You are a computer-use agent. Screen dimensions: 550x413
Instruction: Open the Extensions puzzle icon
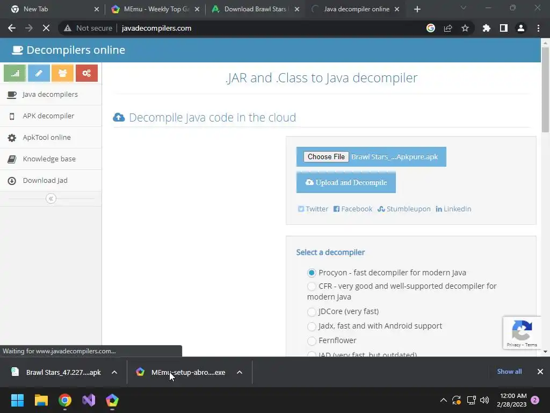click(x=487, y=28)
